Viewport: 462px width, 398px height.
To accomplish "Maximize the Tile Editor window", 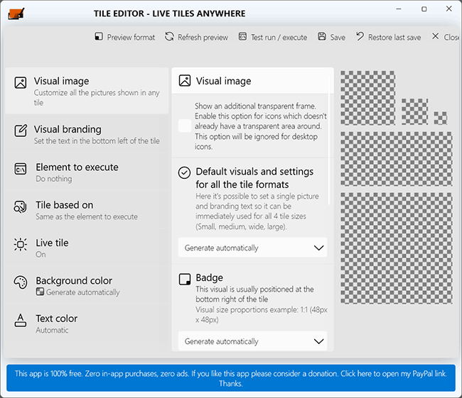I will (424, 9).
